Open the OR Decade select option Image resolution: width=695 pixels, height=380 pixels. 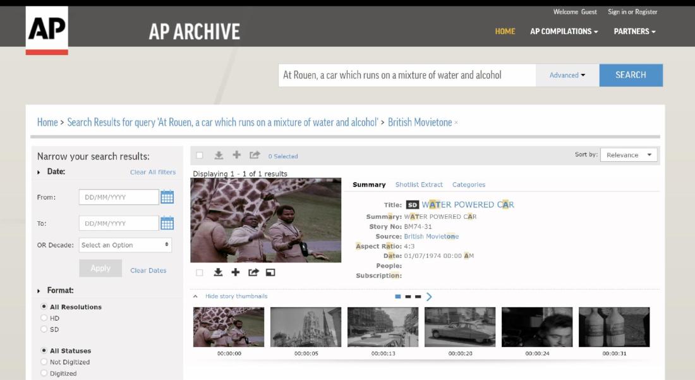[125, 245]
